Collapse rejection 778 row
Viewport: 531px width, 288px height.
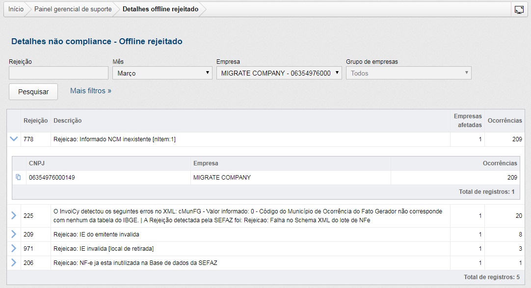[x=14, y=139]
